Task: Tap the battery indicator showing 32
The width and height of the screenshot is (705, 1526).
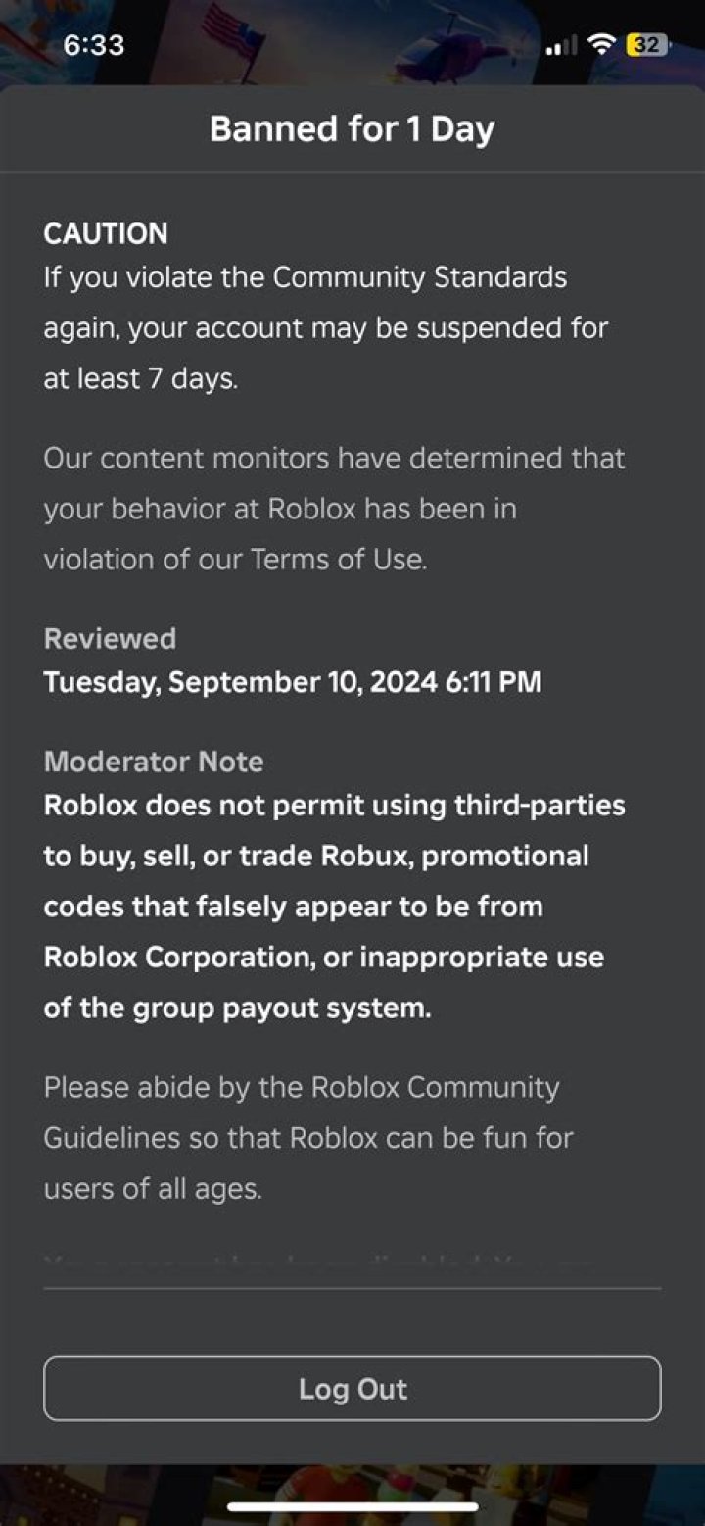Action: 647,45
